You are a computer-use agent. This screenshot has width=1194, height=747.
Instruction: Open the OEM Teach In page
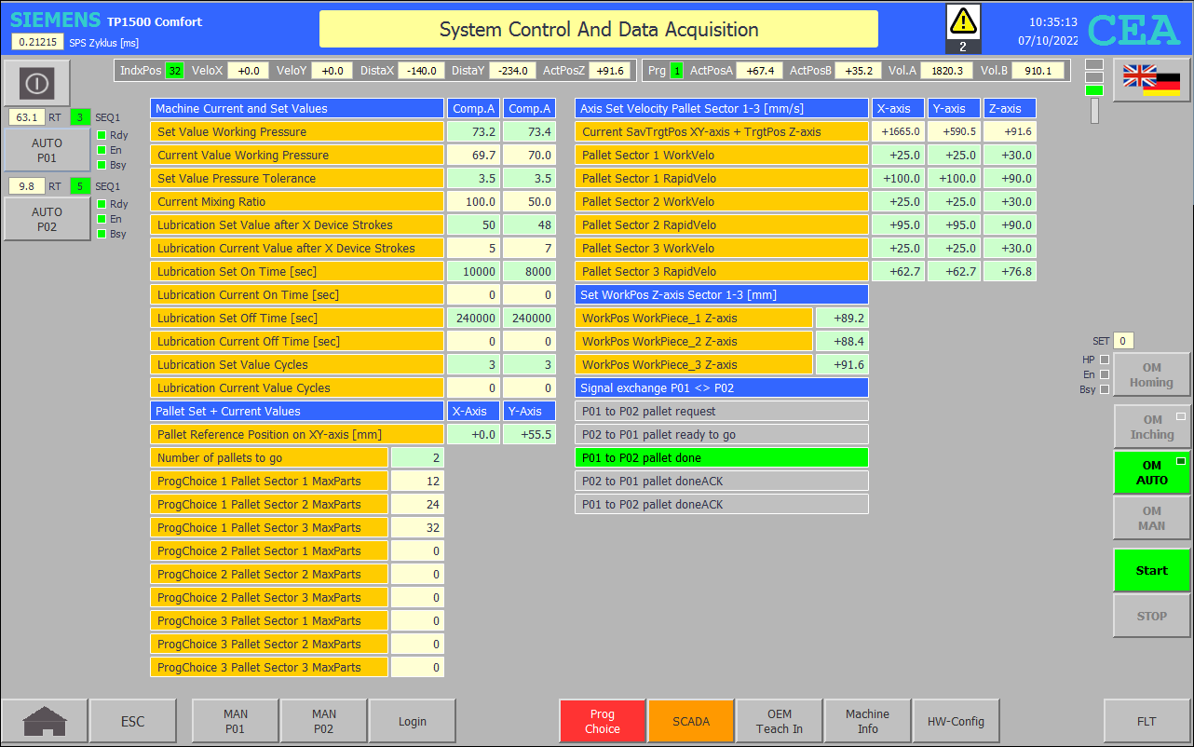coord(779,721)
